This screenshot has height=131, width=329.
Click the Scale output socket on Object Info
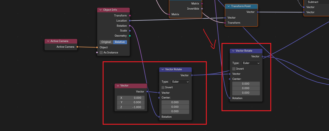(130, 31)
